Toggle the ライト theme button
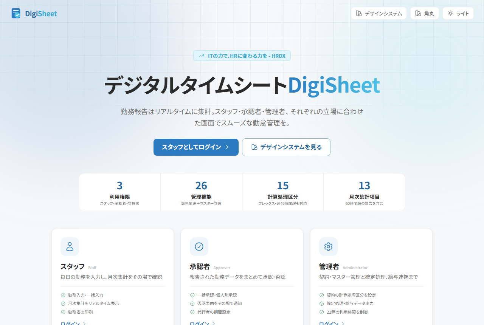 coord(458,13)
